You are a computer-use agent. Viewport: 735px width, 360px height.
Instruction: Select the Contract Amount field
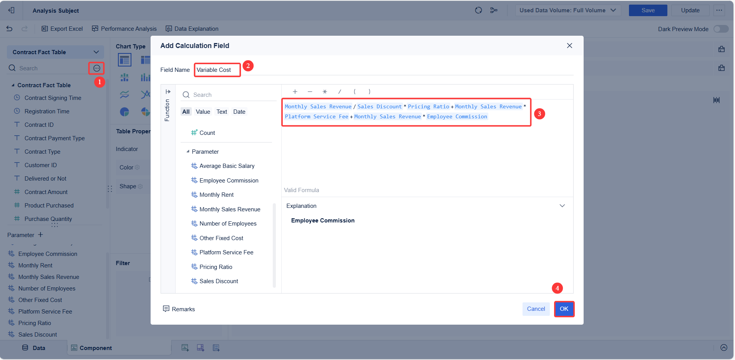(46, 192)
